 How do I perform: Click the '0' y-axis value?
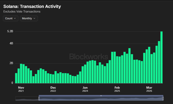(12, 83)
